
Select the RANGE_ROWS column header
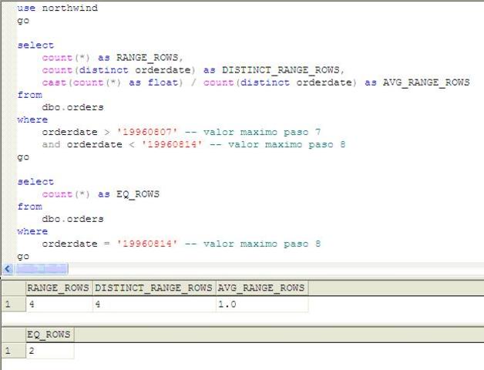[x=59, y=288]
